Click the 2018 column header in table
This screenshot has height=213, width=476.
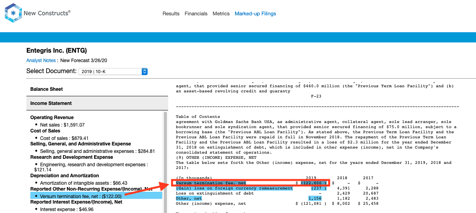point(342,178)
